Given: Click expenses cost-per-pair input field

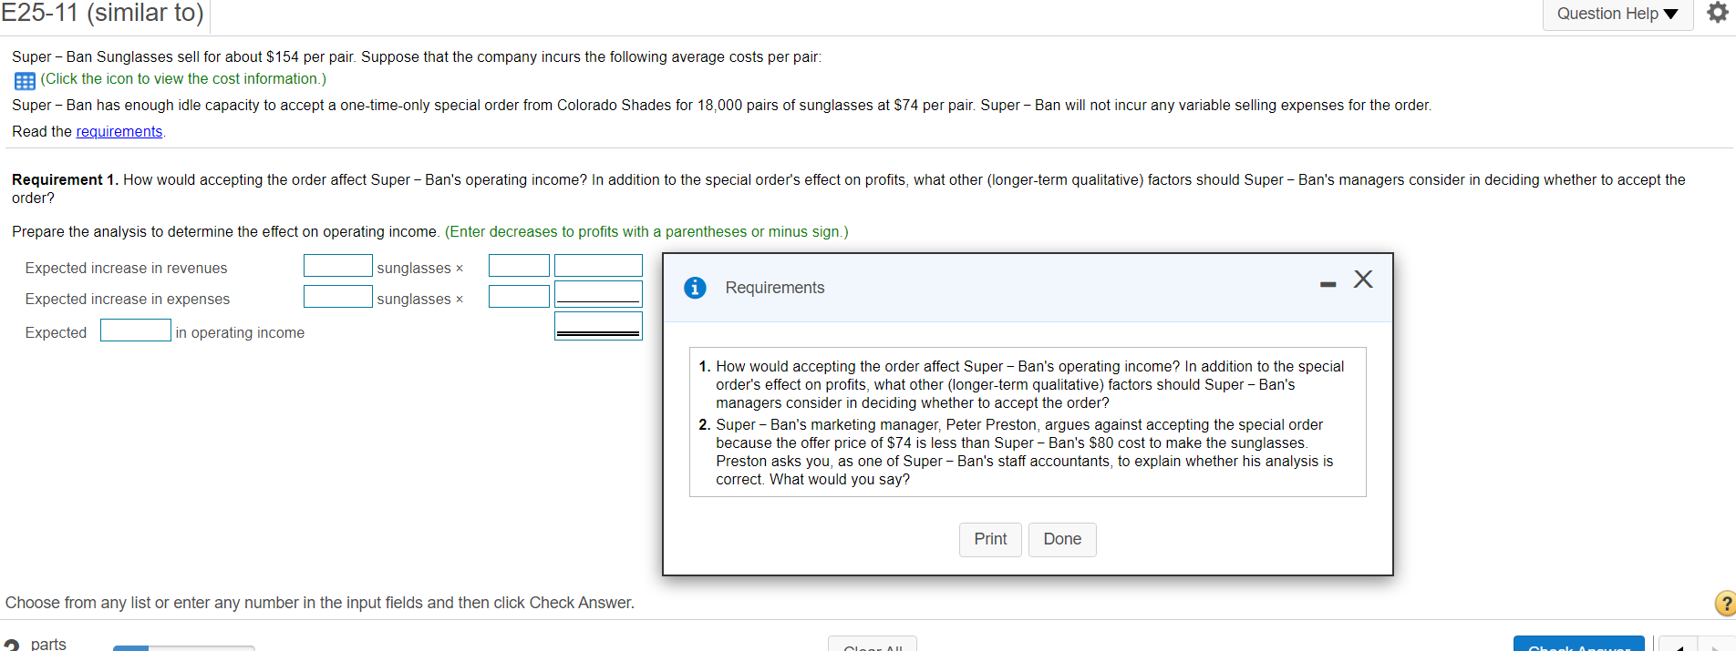Looking at the screenshot, I should coord(519,297).
